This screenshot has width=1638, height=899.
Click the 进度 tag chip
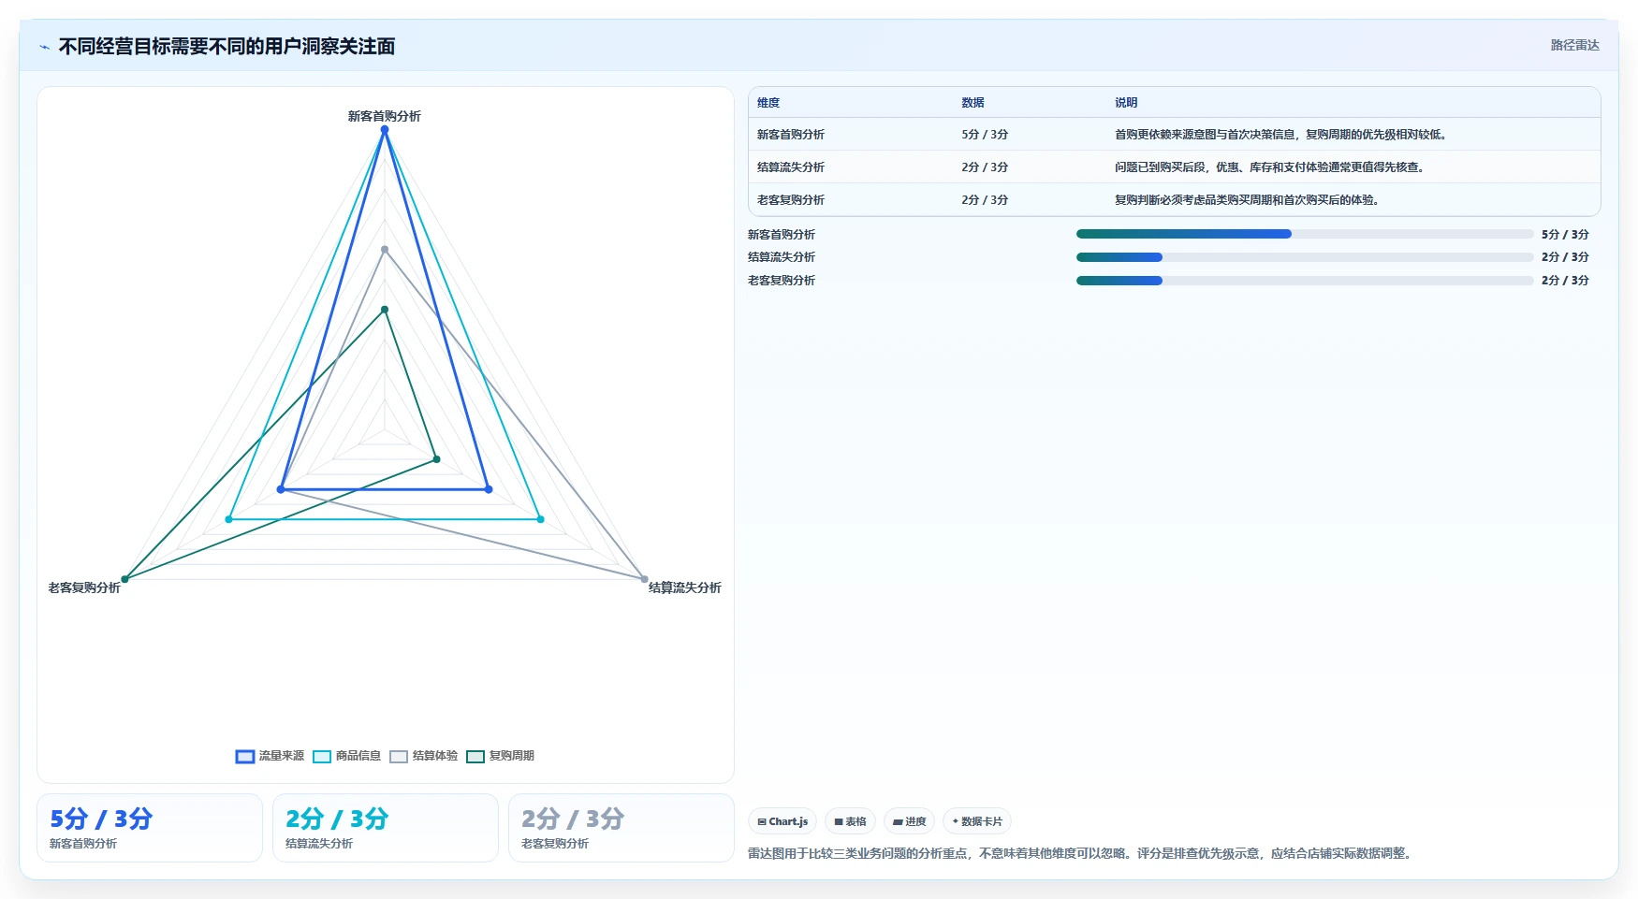tap(909, 821)
